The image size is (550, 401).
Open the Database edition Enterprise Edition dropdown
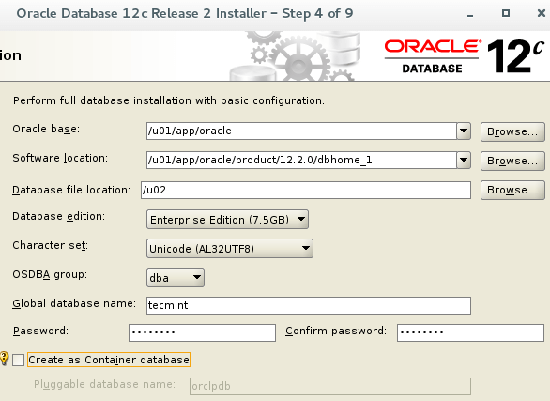tap(227, 220)
